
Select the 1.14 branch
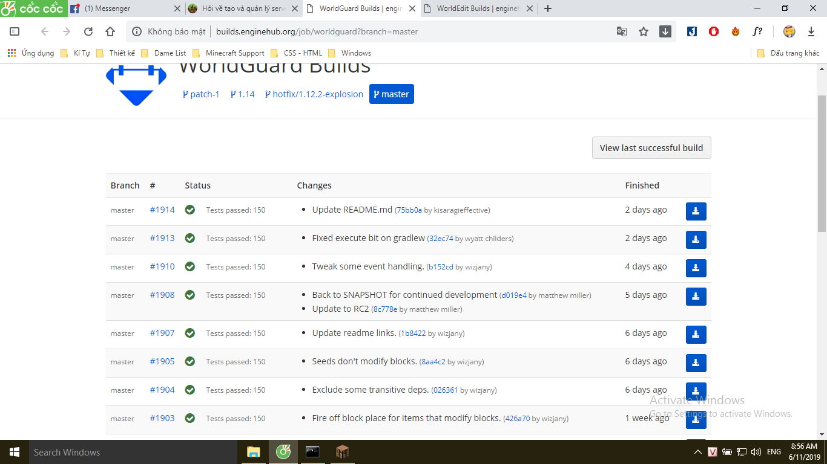point(242,94)
